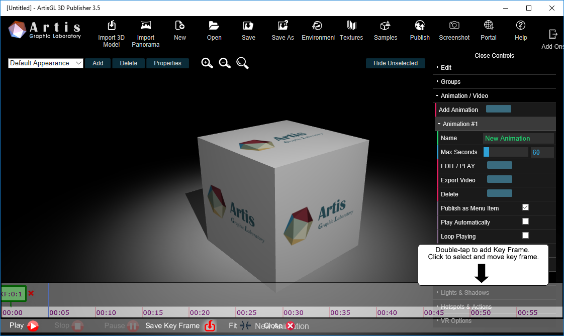Add a new appearance with Add
Image resolution: width=564 pixels, height=336 pixels.
tap(98, 63)
